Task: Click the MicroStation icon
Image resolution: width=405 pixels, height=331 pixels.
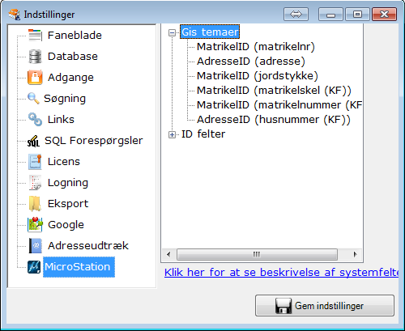Action: click(x=34, y=267)
